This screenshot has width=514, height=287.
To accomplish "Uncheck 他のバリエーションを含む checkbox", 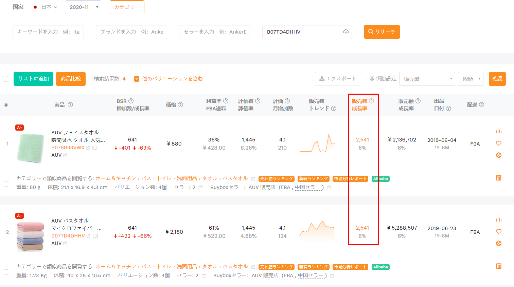I will click(x=137, y=79).
